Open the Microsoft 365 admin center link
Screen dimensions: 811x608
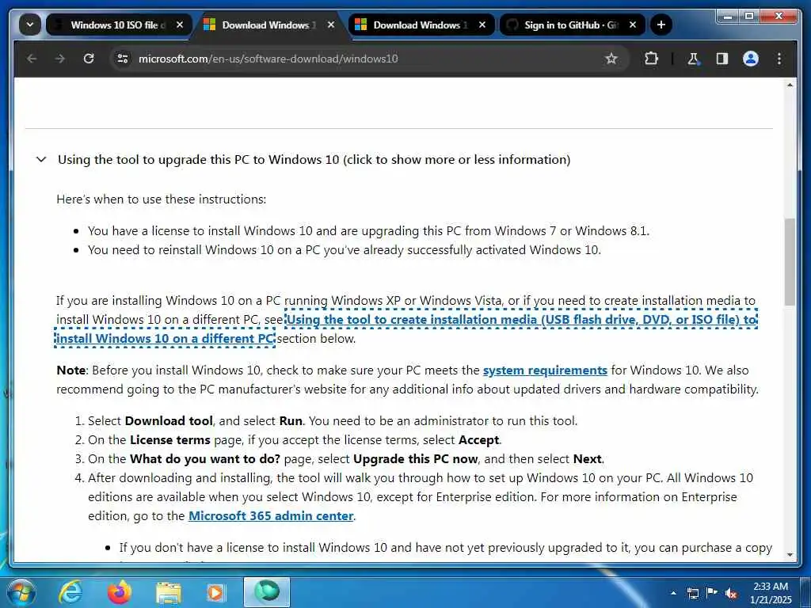(x=271, y=515)
